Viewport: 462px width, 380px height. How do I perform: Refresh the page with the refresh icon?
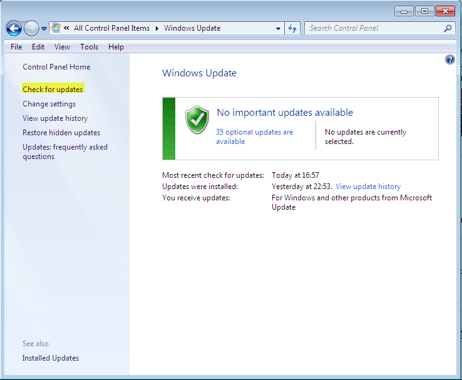292,28
